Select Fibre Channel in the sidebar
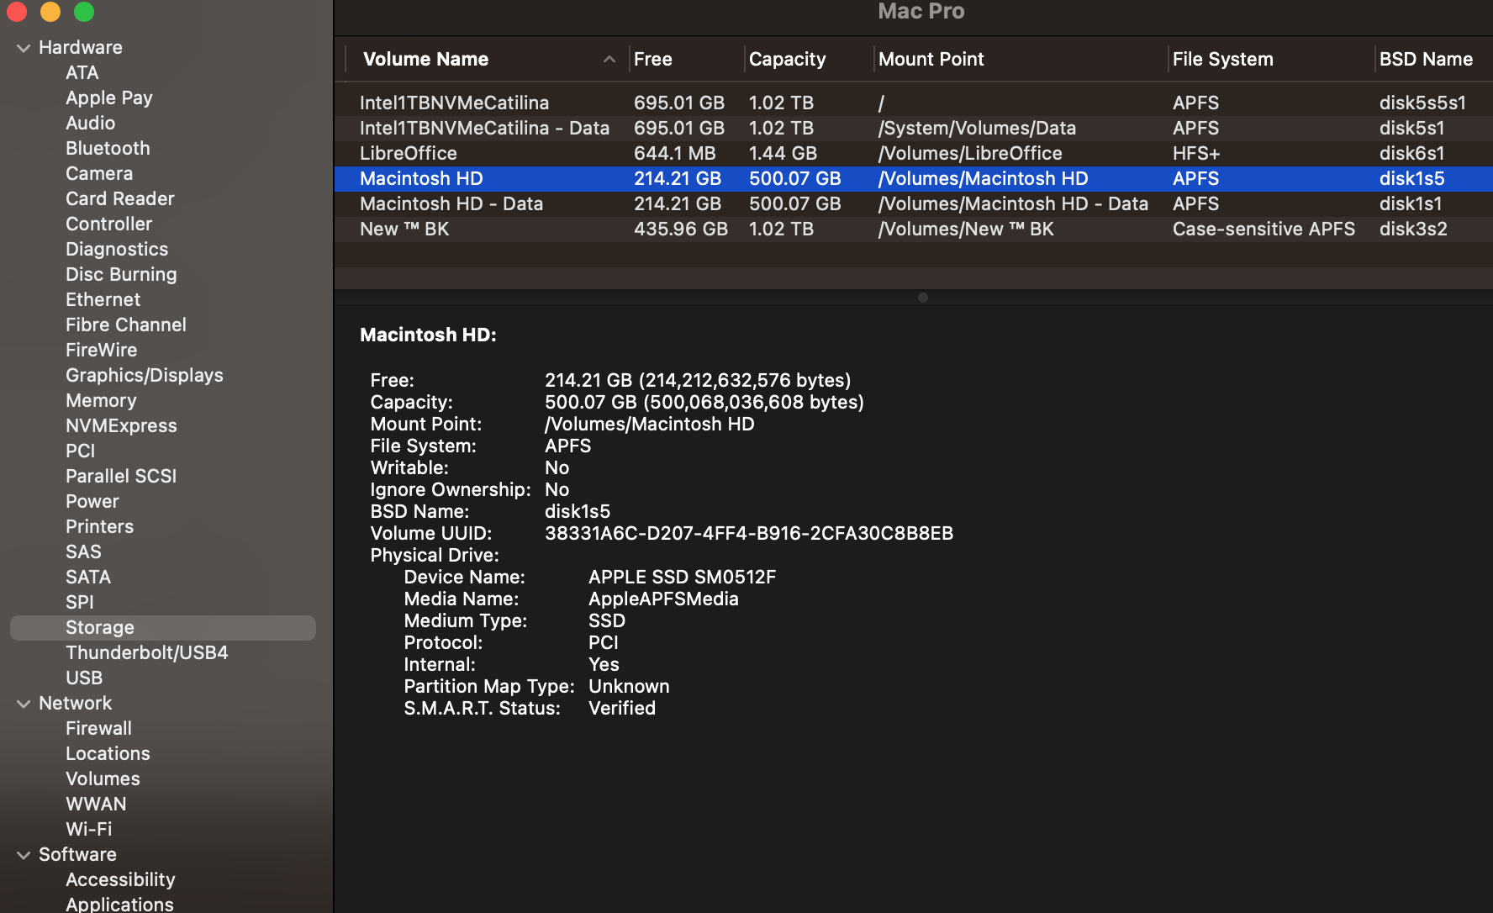The width and height of the screenshot is (1493, 913). click(x=126, y=325)
